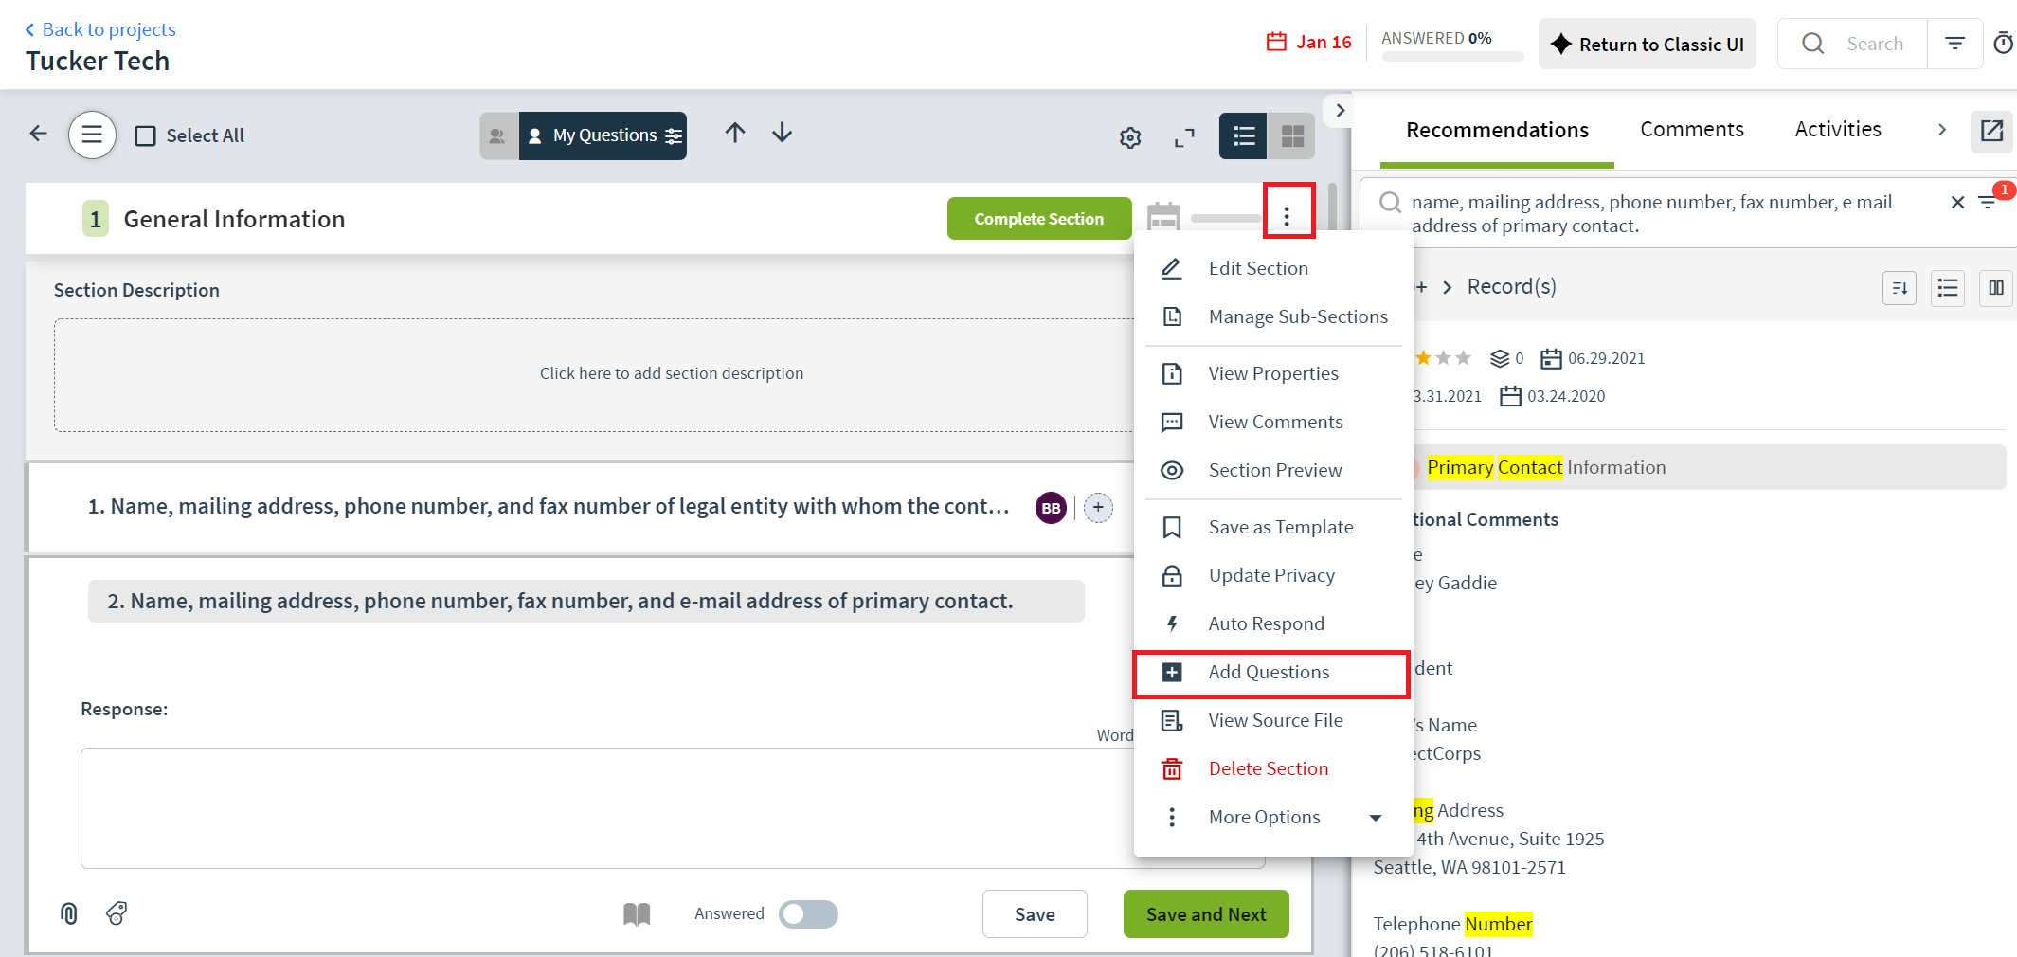Switch to all users questions view icon
This screenshot has height=957, width=2017.
[x=498, y=135]
